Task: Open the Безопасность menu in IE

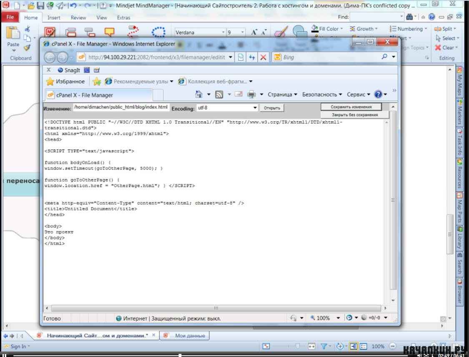Action: click(322, 95)
